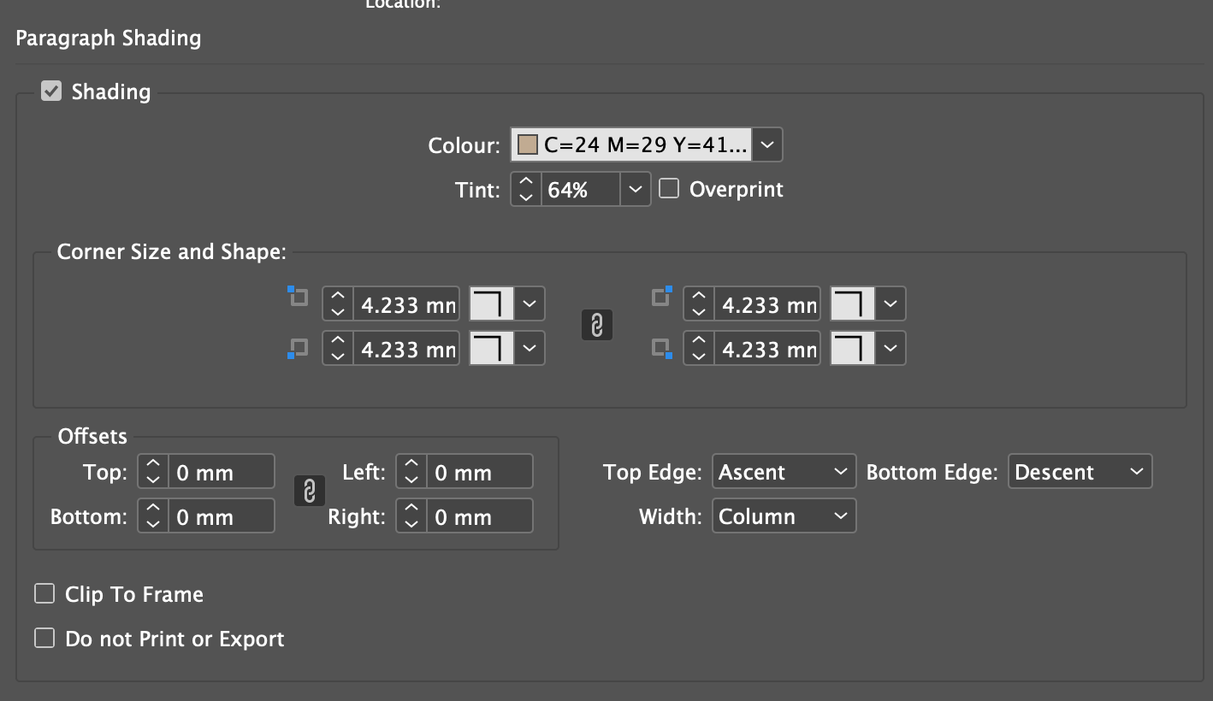Image resolution: width=1213 pixels, height=701 pixels.
Task: Toggle the offsets link icon
Action: point(309,491)
